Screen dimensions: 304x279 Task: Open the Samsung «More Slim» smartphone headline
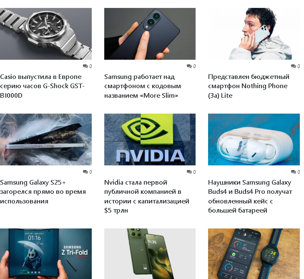[143, 86]
